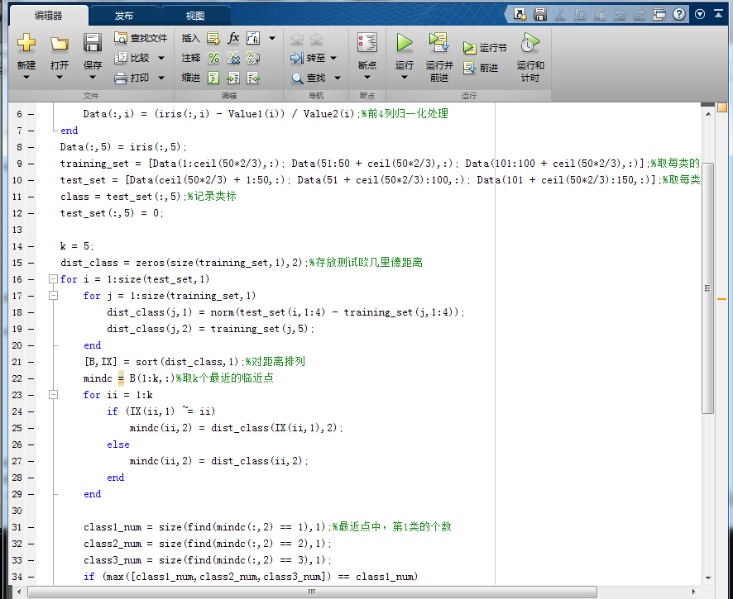This screenshot has width=733, height=599.
Task: Toggle breakpoint dash on line 25
Action: pyautogui.click(x=31, y=428)
